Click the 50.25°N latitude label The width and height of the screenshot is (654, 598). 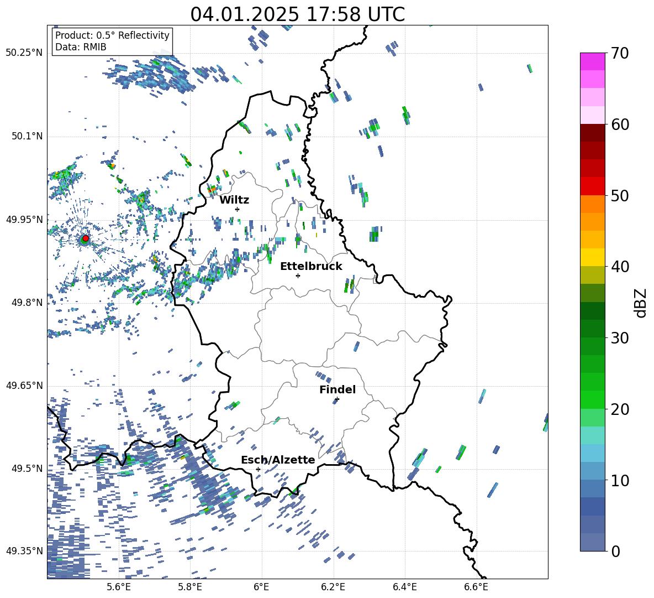pos(24,53)
